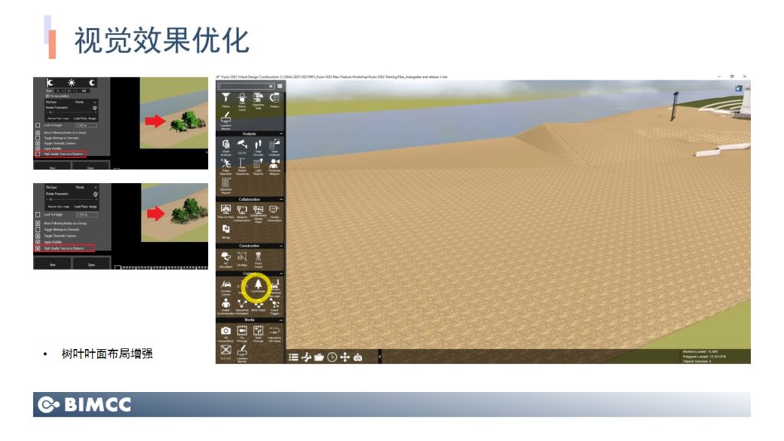The height and width of the screenshot is (441, 784).
Task: Toggle Minimap in Cinematic checkbox in upper panel
Action: click(x=38, y=138)
